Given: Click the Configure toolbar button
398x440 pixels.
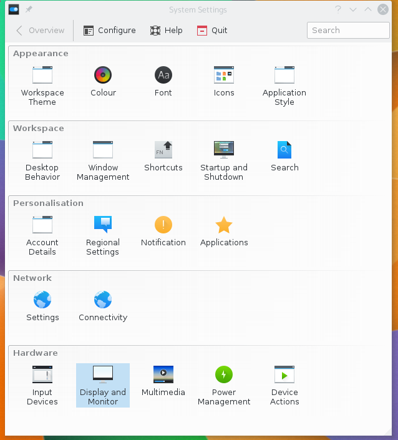Looking at the screenshot, I should pyautogui.click(x=109, y=31).
